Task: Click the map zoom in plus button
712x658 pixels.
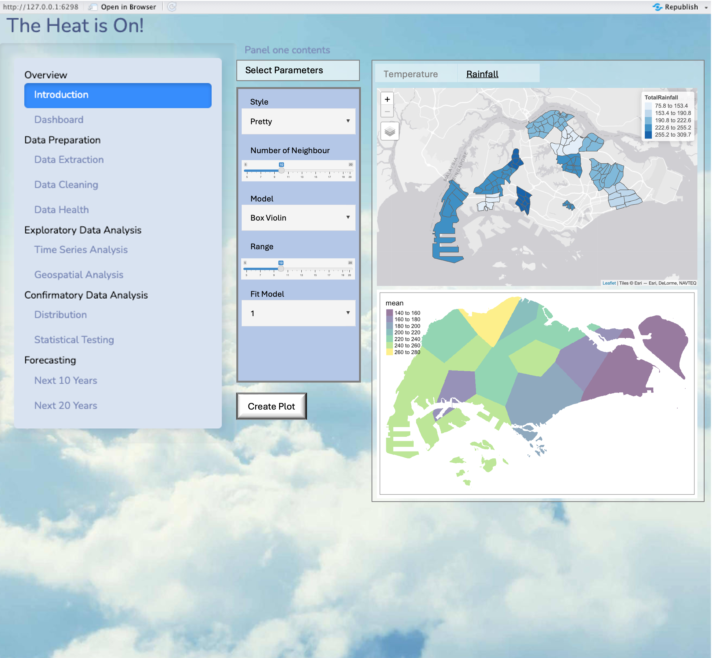Action: click(x=387, y=99)
